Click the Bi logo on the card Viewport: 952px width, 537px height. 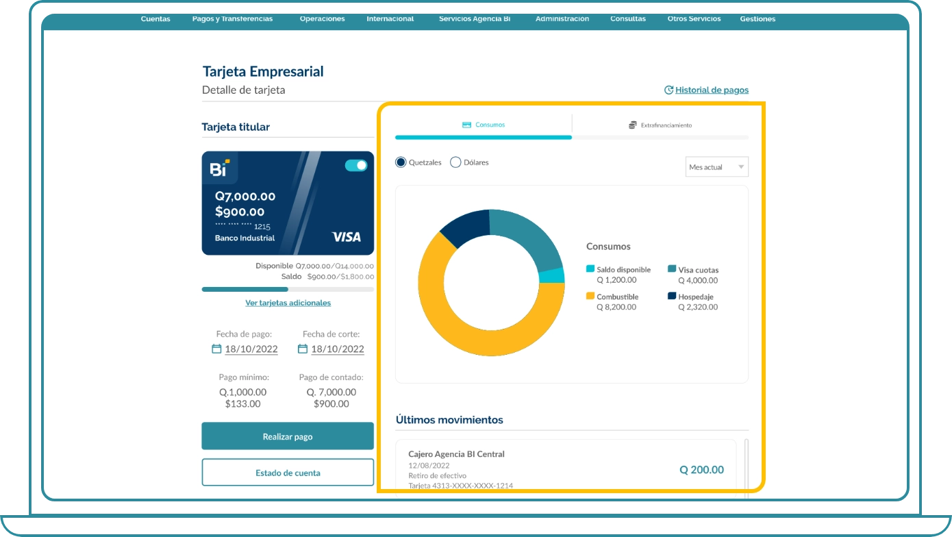click(219, 168)
